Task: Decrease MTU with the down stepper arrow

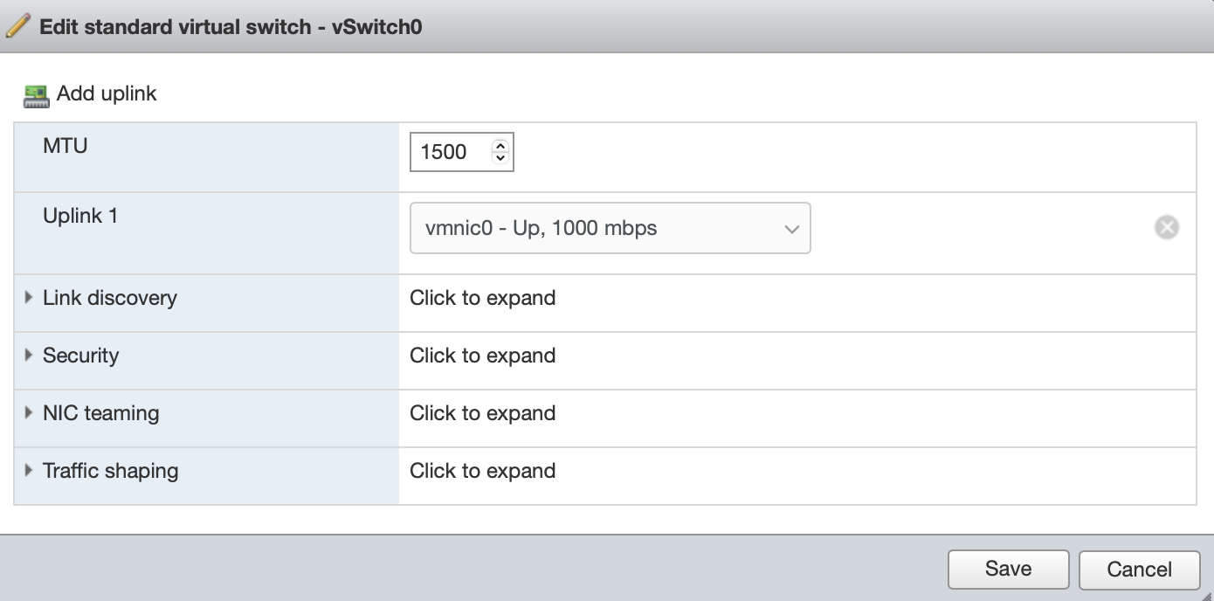Action: tap(500, 158)
